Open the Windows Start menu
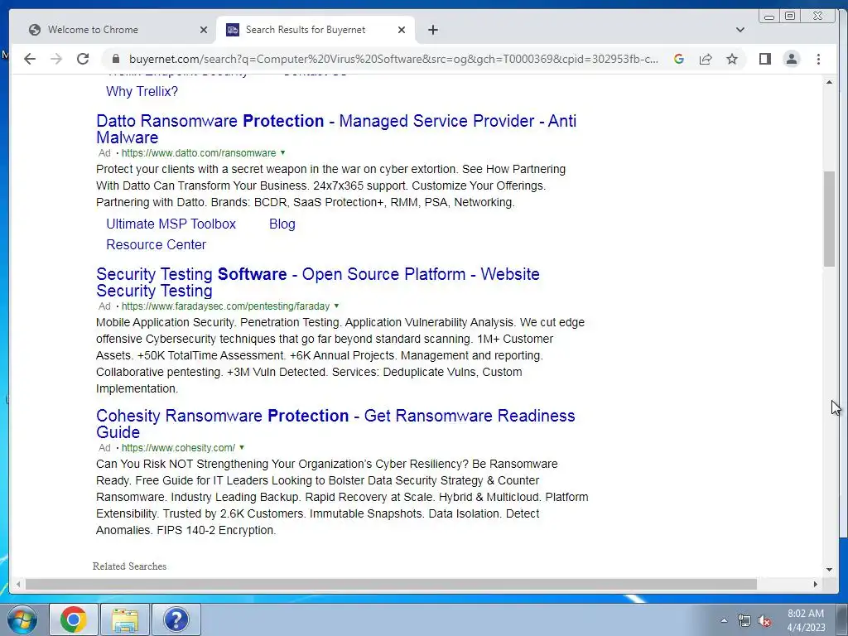 (22, 619)
